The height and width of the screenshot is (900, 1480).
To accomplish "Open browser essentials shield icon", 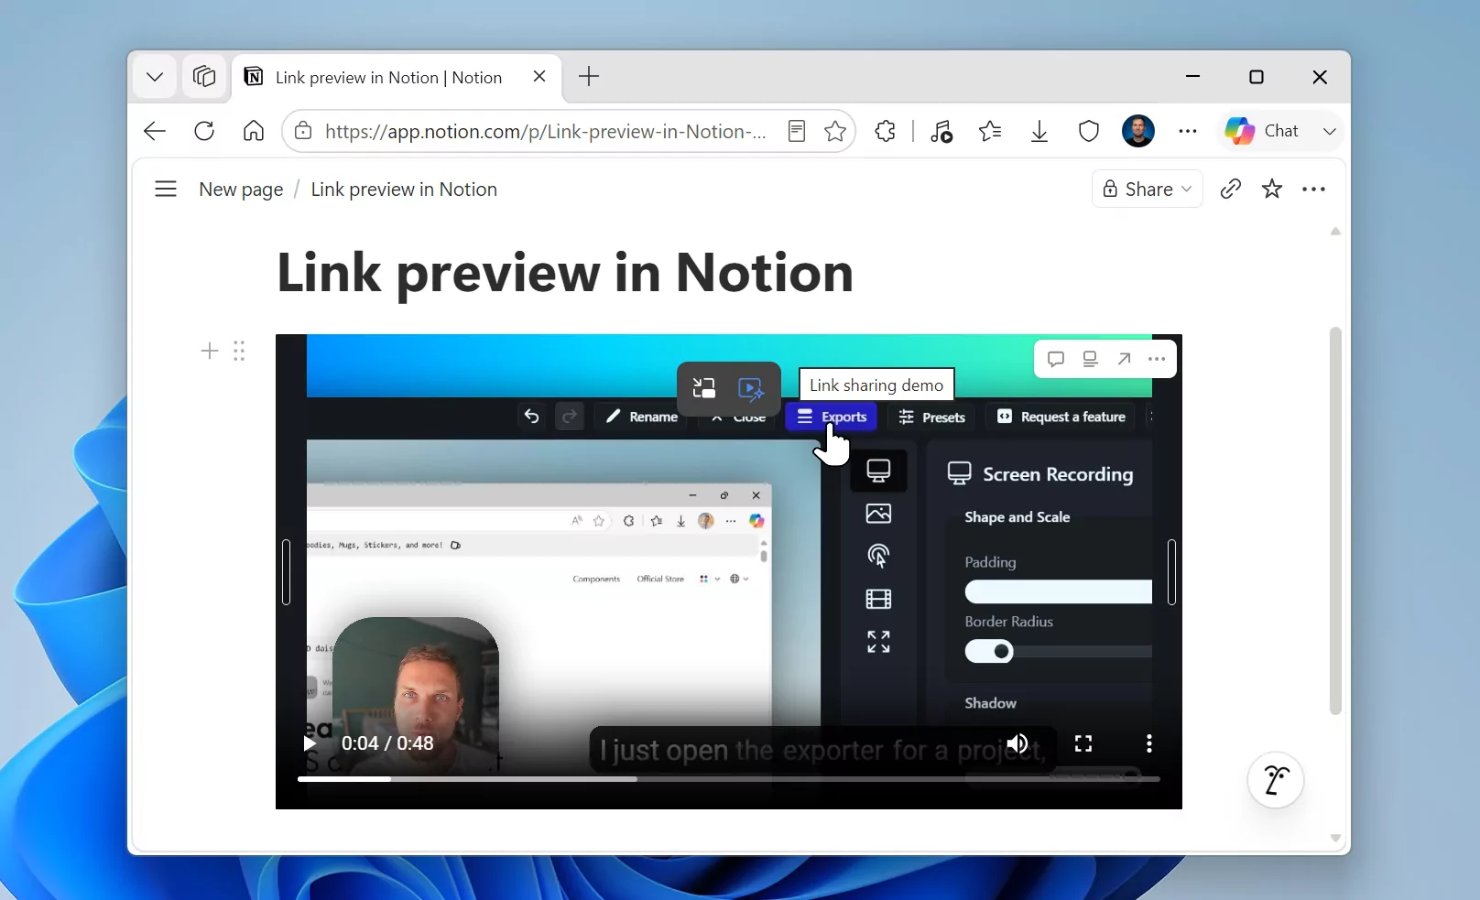I will coord(1089,132).
